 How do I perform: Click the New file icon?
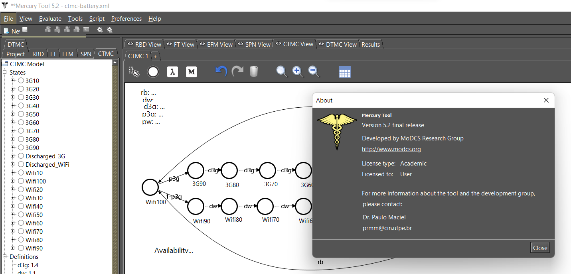pyautogui.click(x=6, y=31)
